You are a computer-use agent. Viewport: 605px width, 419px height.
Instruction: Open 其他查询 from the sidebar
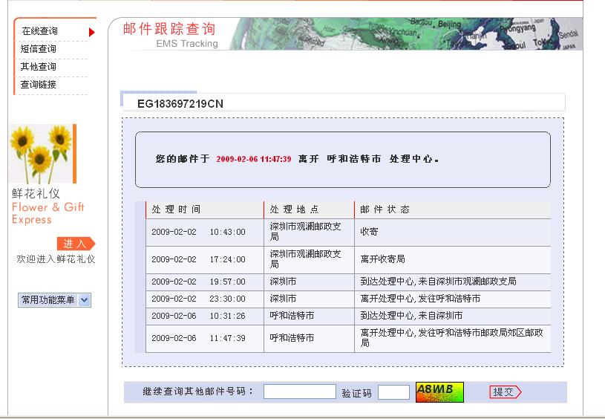(x=39, y=67)
